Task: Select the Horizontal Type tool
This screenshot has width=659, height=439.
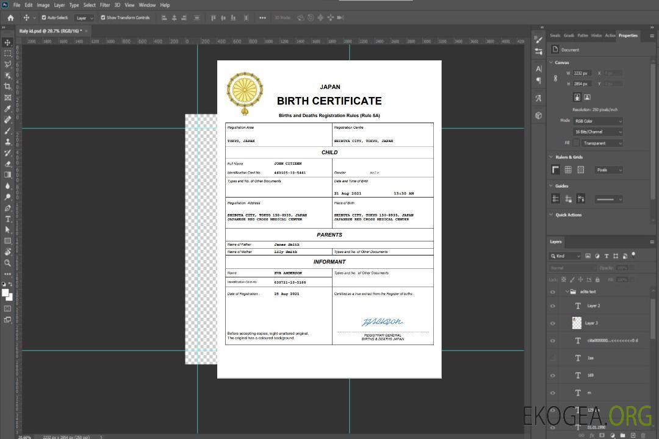Action: pos(7,219)
